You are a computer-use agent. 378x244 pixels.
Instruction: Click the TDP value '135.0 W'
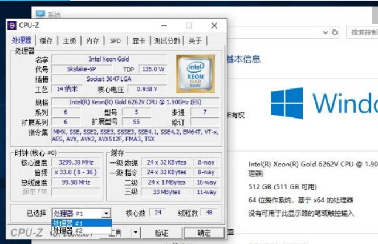pos(153,69)
